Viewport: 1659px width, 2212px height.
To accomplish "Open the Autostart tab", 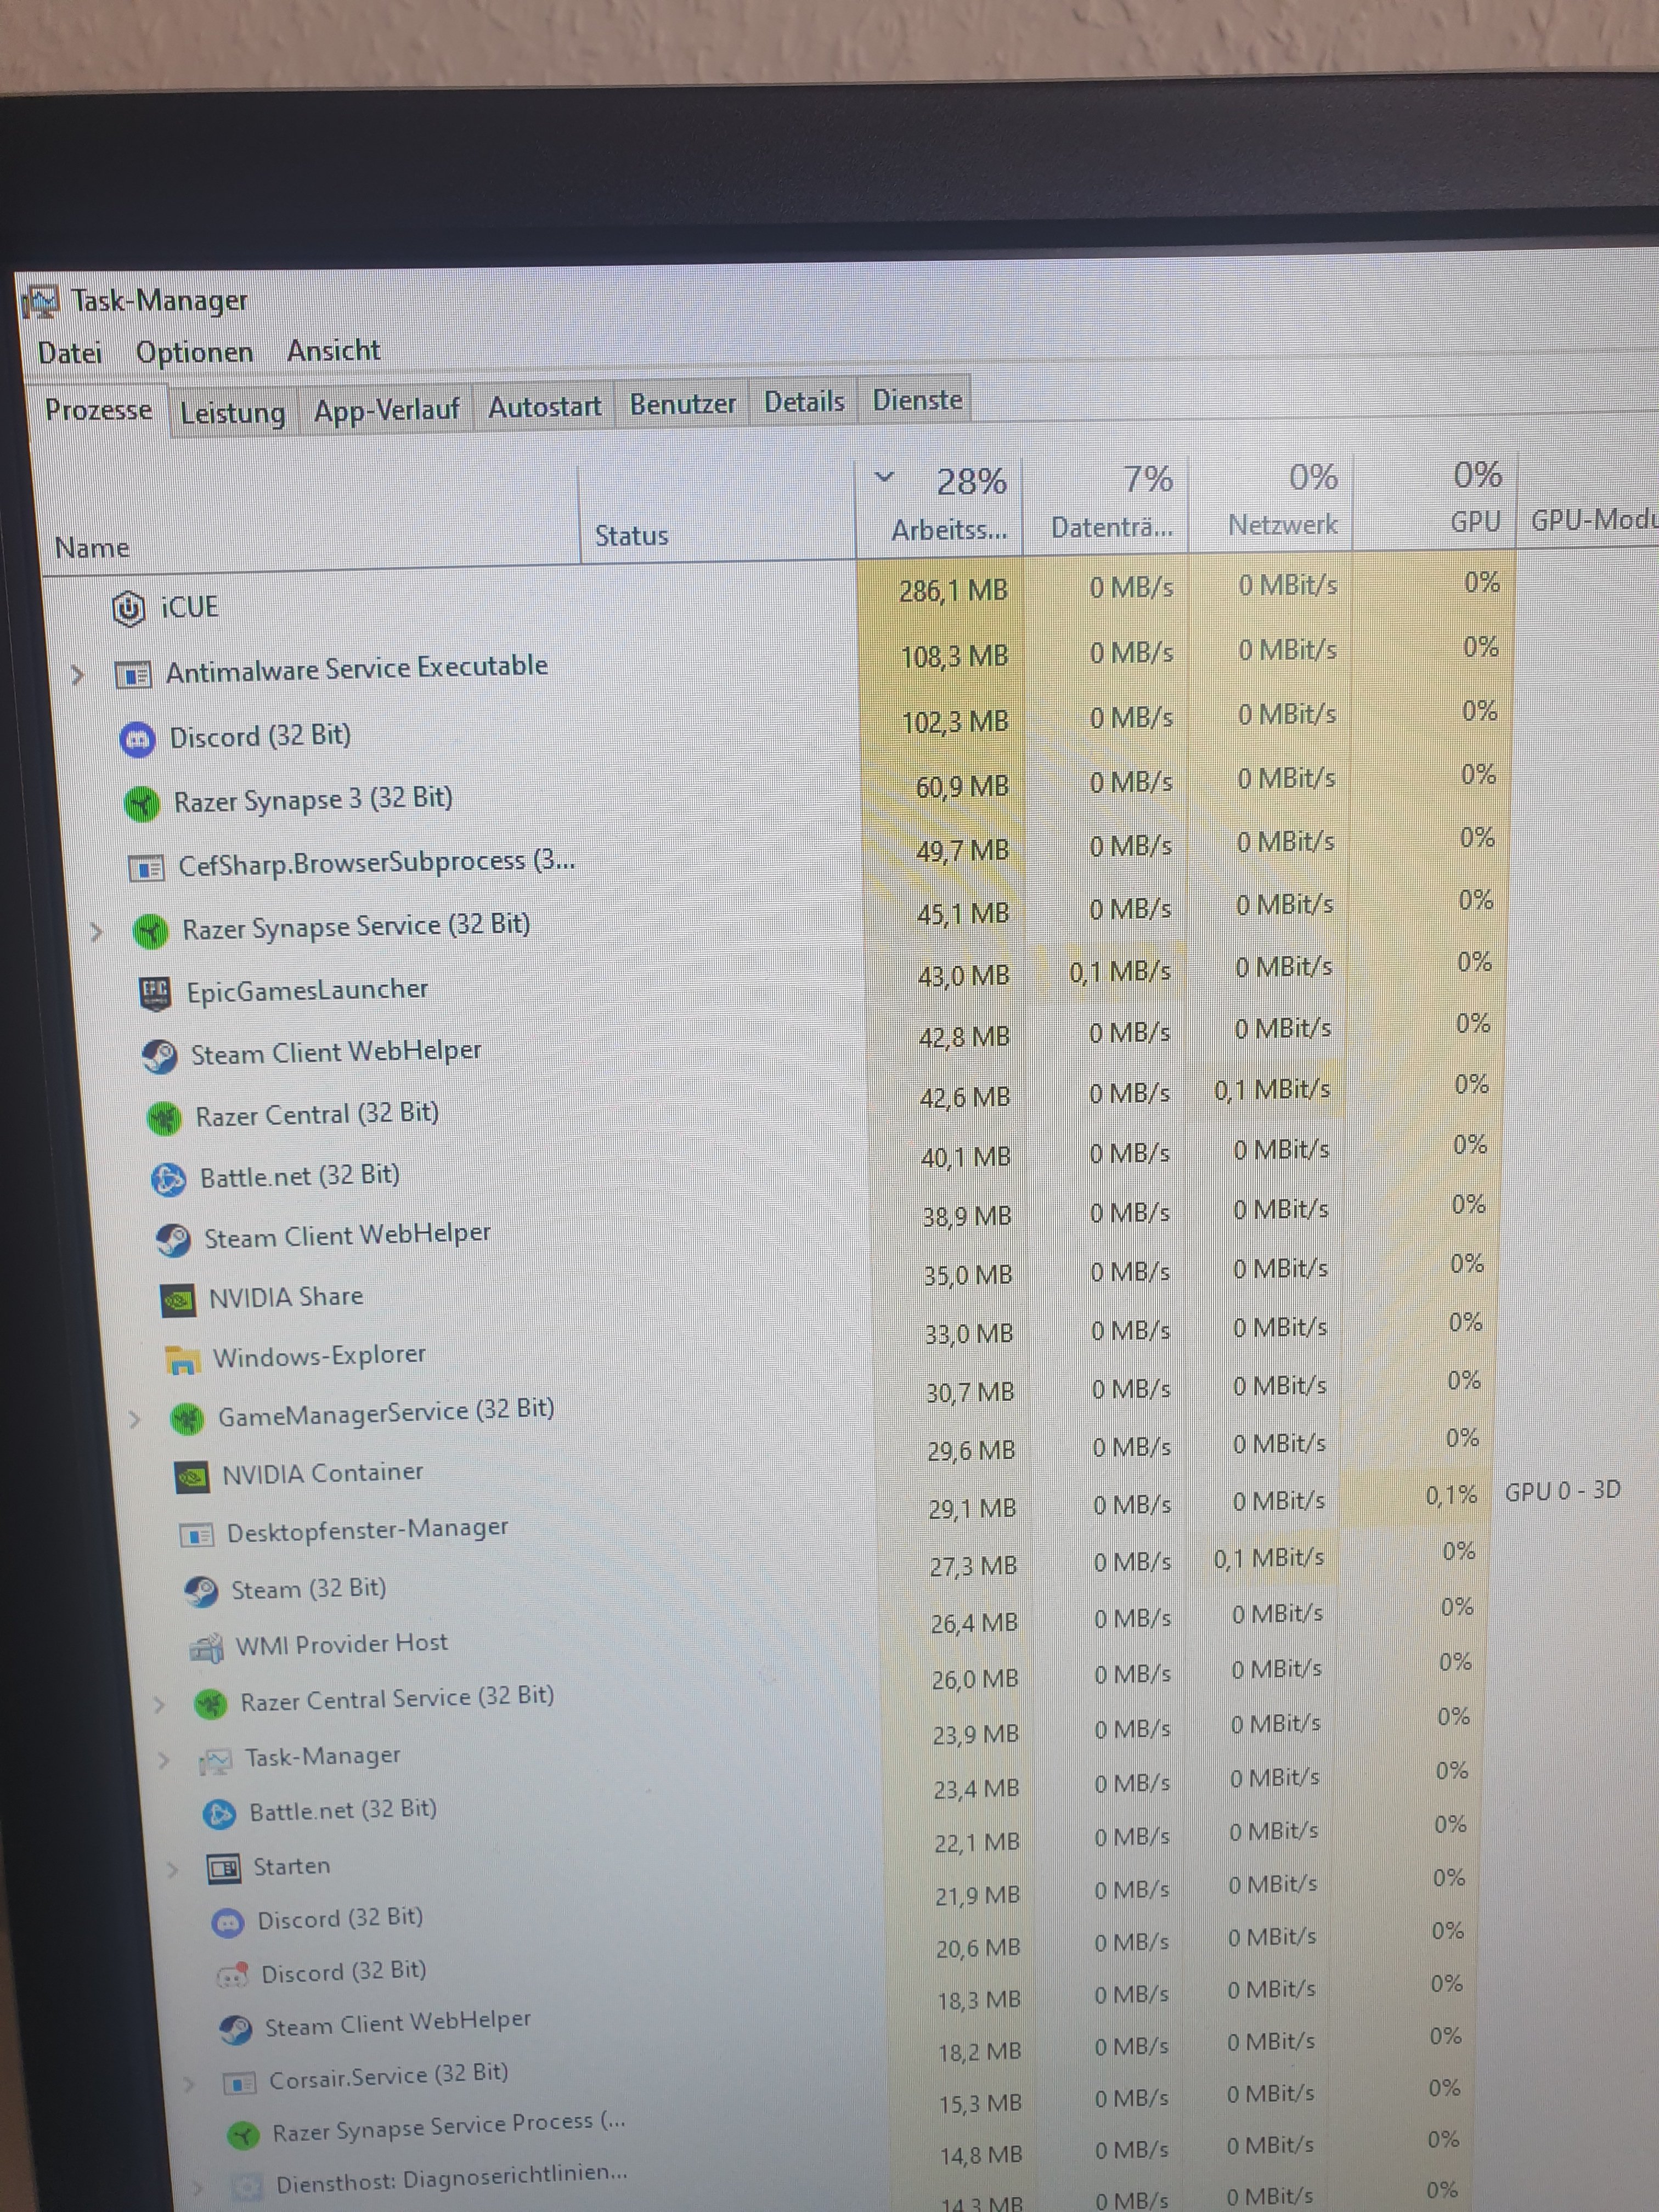I will click(544, 407).
